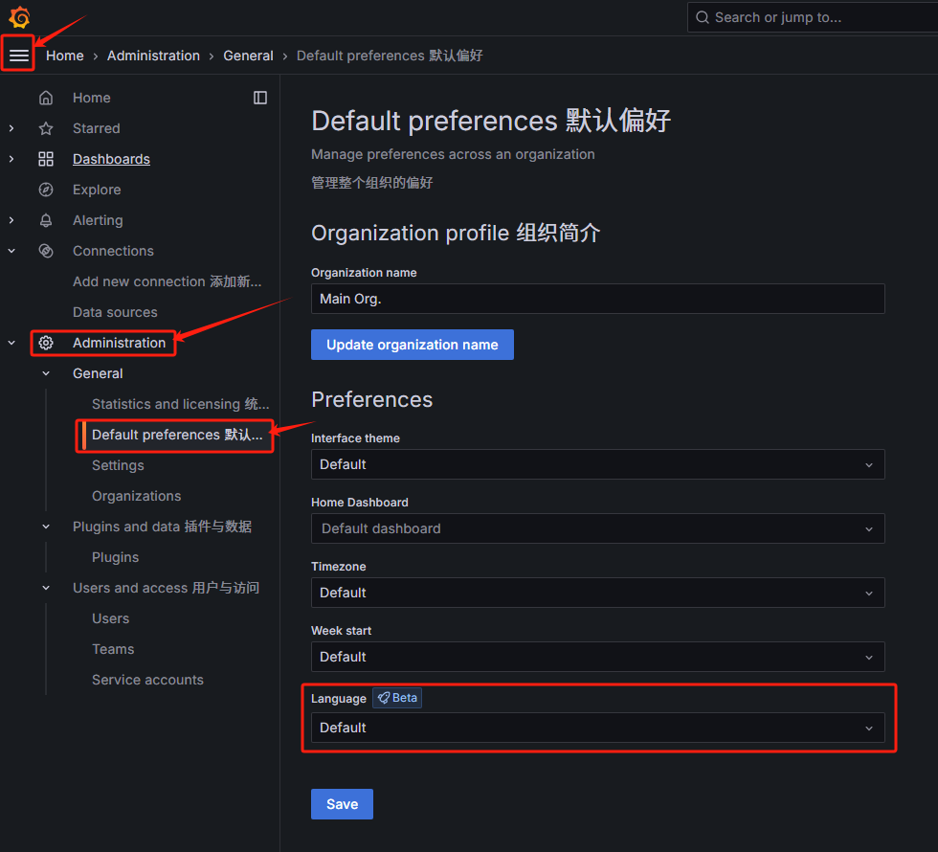Open Data sources menu item
This screenshot has width=938, height=852.
tap(115, 312)
